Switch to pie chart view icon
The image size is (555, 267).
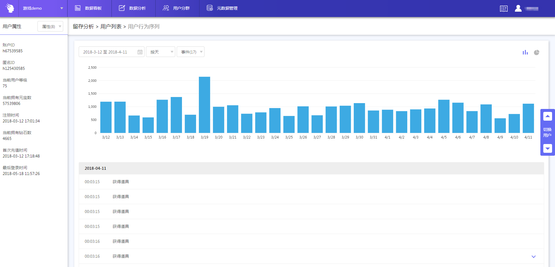[536, 52]
